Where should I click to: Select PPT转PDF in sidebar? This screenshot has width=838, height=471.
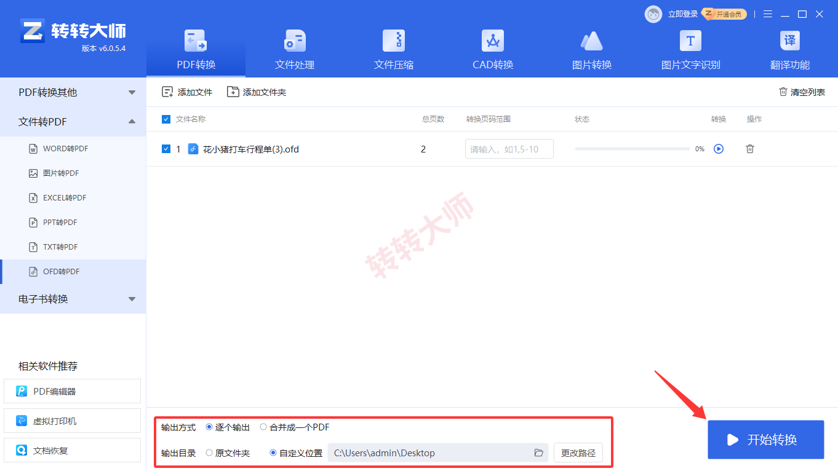coord(73,223)
